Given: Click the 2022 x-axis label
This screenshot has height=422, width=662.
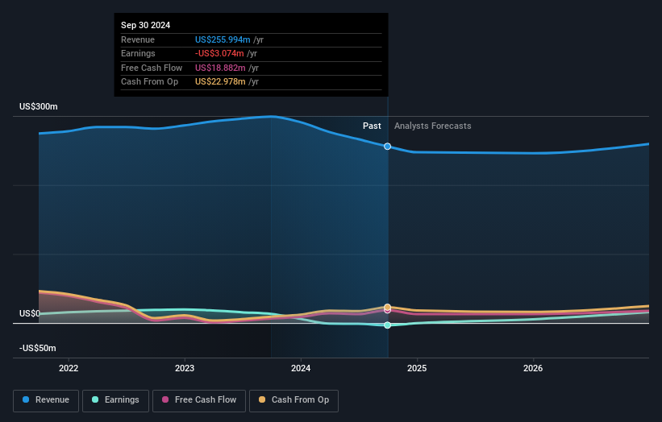Looking at the screenshot, I should pyautogui.click(x=69, y=368).
